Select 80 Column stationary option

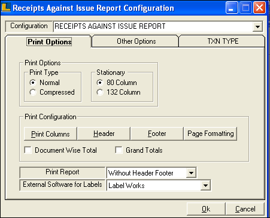[x=100, y=83]
